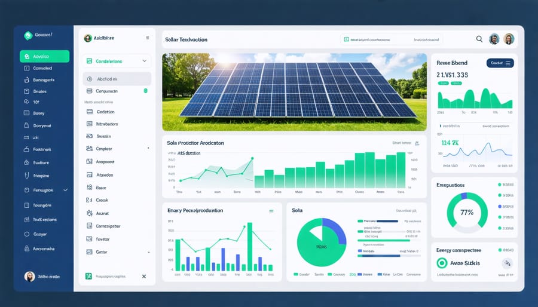Close the footer banner with the X
538x307 pixels.
144,276
